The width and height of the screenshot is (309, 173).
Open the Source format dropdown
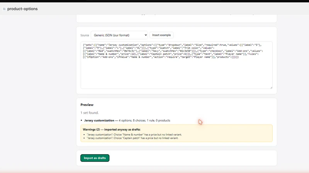pyautogui.click(x=119, y=35)
